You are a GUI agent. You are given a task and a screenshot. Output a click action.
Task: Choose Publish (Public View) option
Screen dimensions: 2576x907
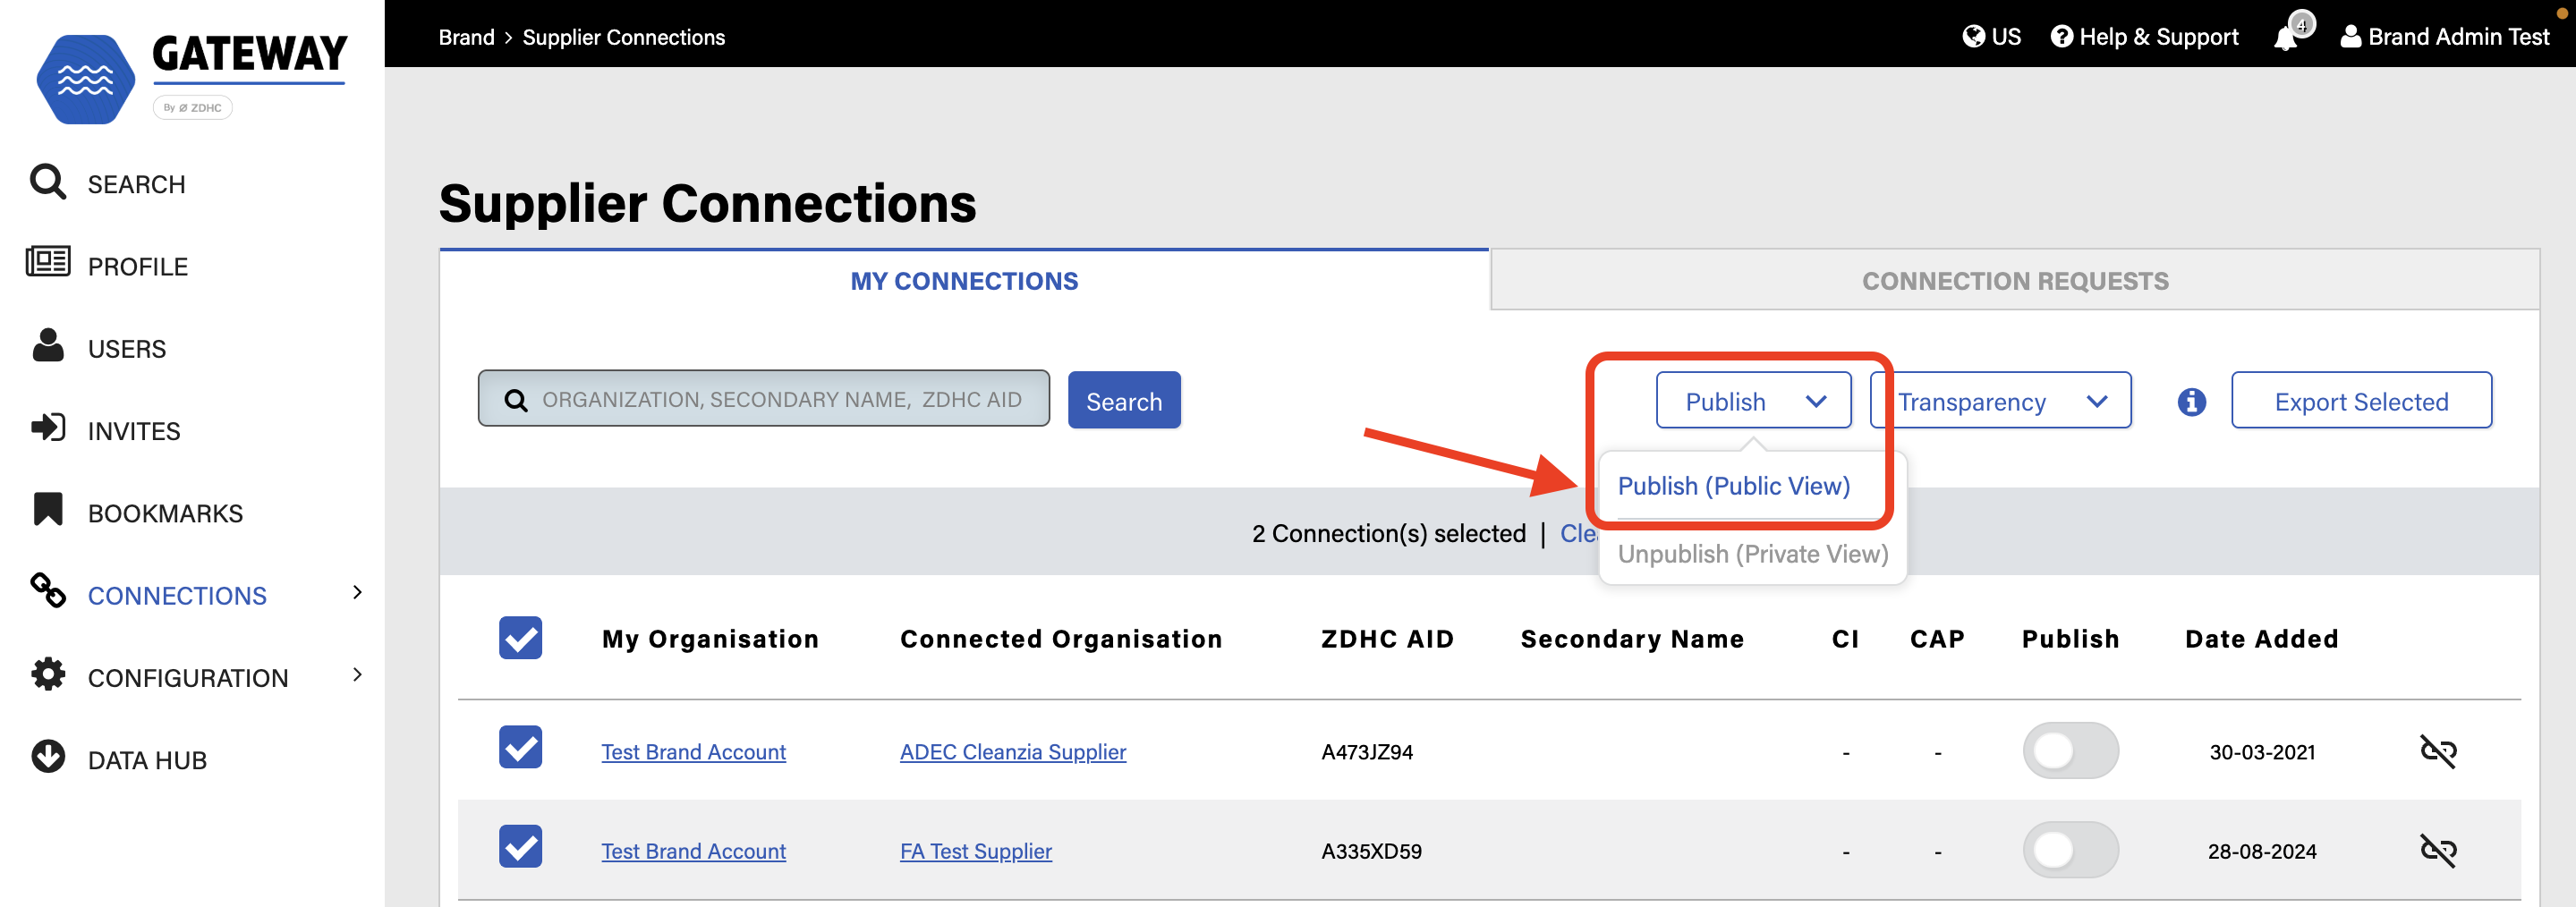click(1733, 486)
